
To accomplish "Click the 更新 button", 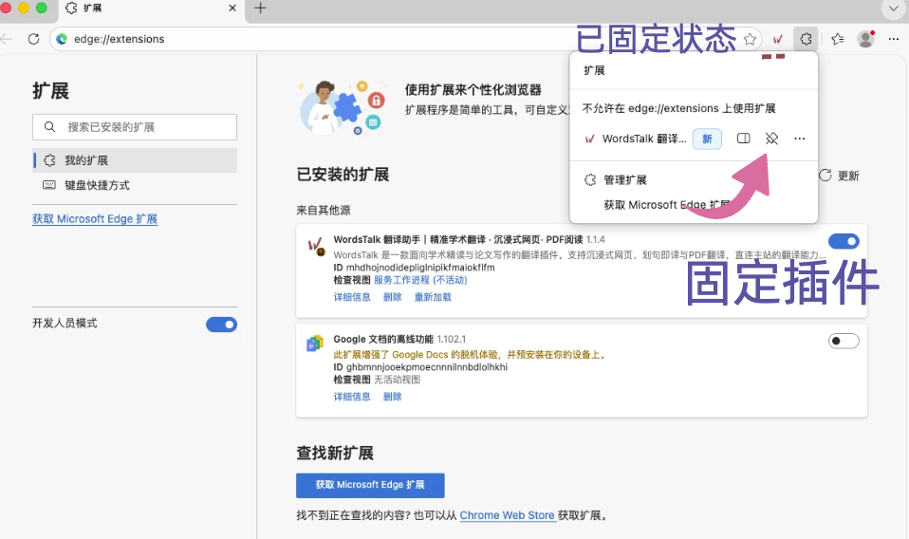I will pos(839,176).
